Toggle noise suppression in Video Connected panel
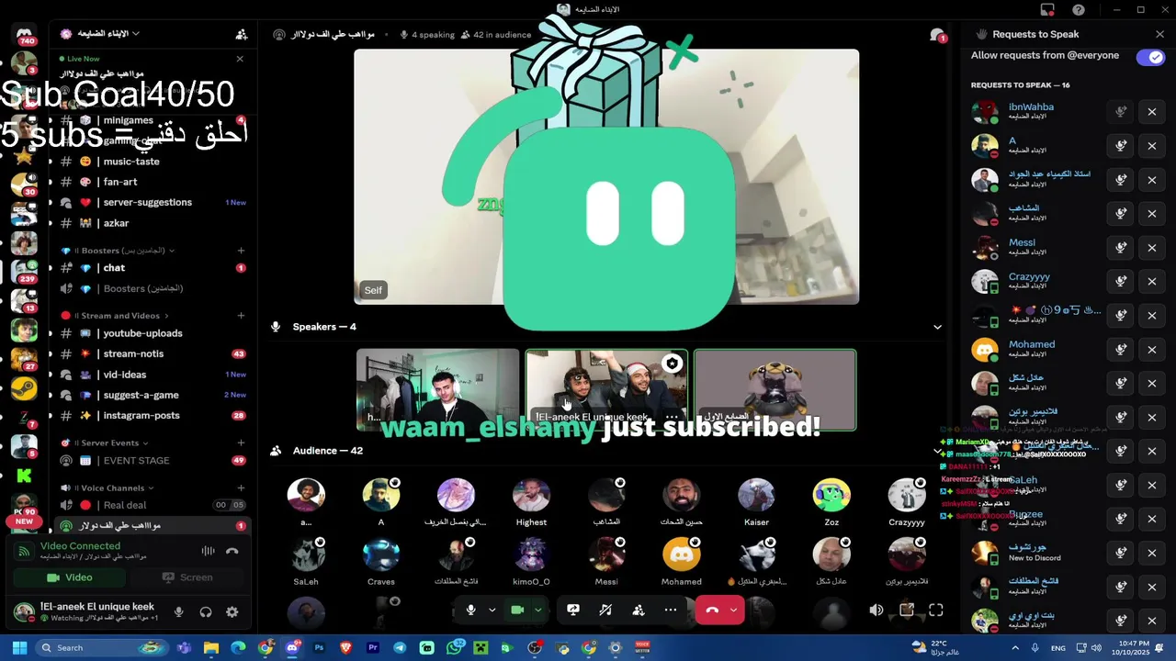 tap(209, 551)
